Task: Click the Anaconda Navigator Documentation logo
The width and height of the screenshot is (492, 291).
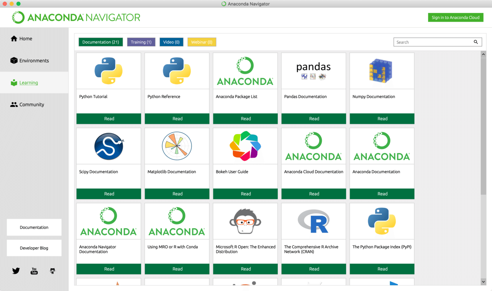Action: pyautogui.click(x=109, y=221)
